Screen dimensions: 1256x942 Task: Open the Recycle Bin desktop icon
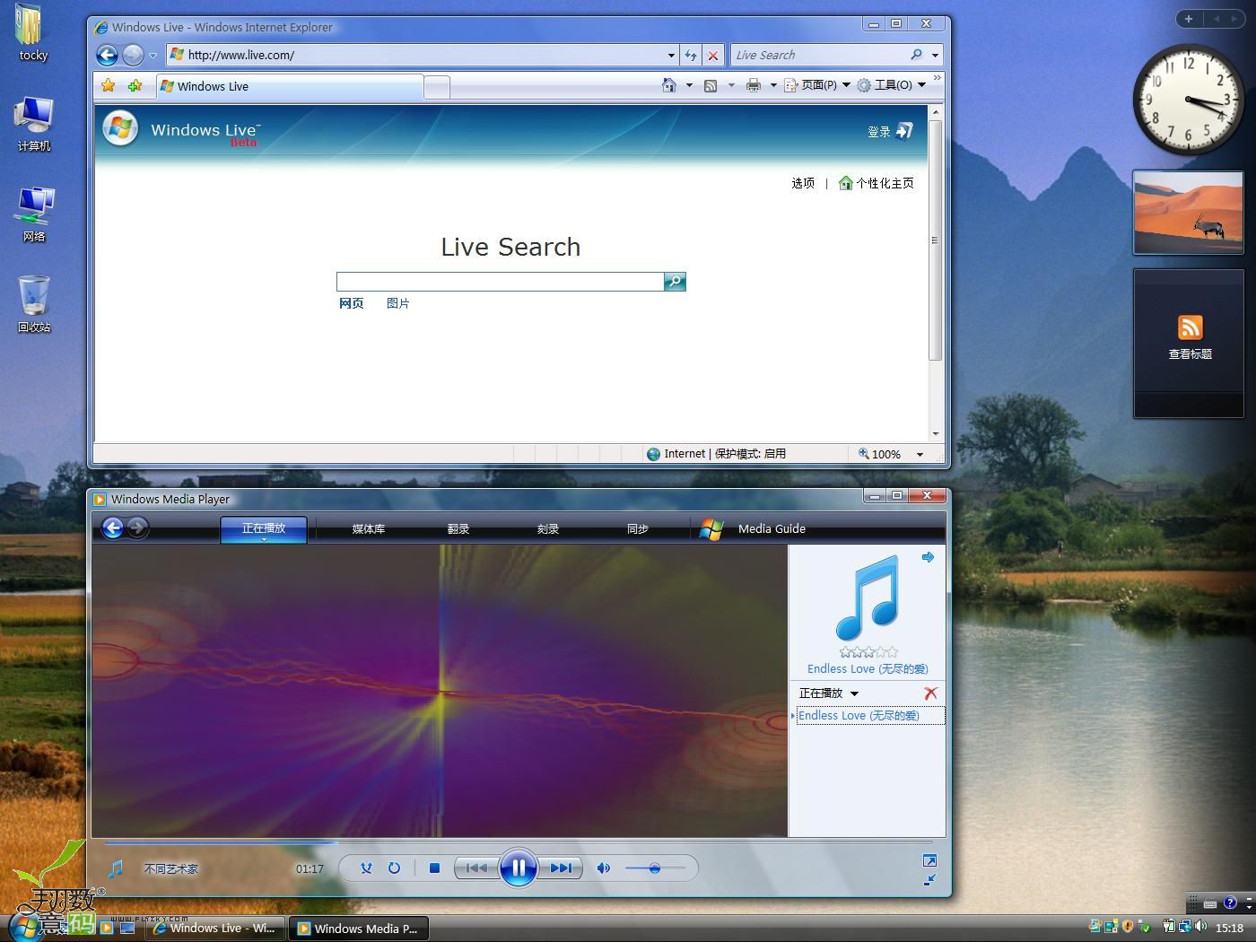pyautogui.click(x=34, y=302)
